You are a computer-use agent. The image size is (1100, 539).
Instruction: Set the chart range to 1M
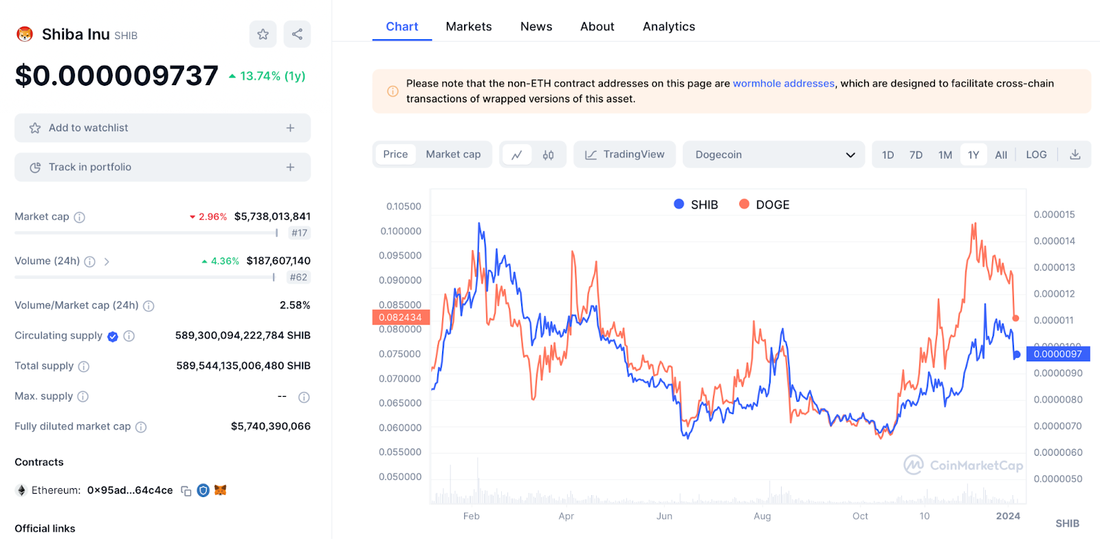coord(945,155)
